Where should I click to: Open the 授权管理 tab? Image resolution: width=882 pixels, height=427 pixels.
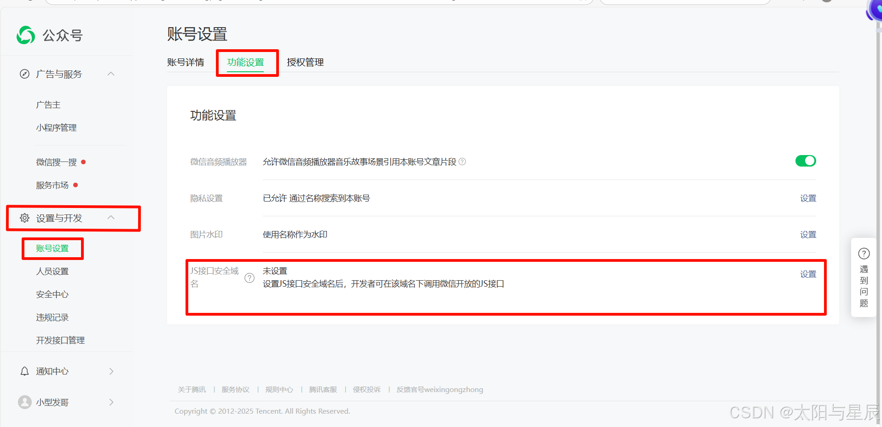305,62
